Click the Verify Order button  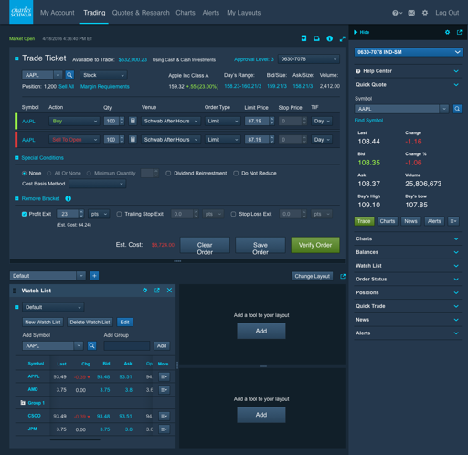click(315, 245)
